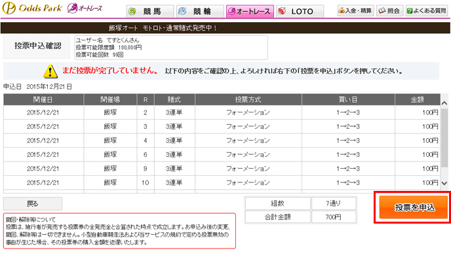The image size is (451, 255).
Task: Click the 合計金額 label
Action: coord(277,217)
